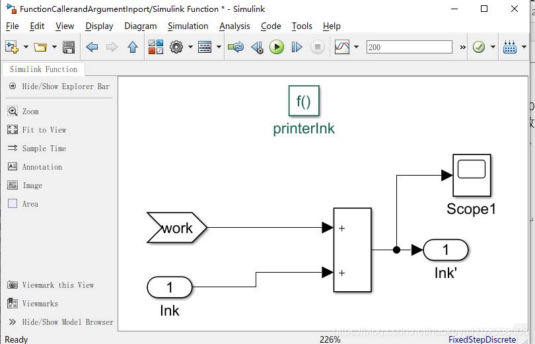
Task: Select the Image palette tool
Action: click(x=25, y=186)
